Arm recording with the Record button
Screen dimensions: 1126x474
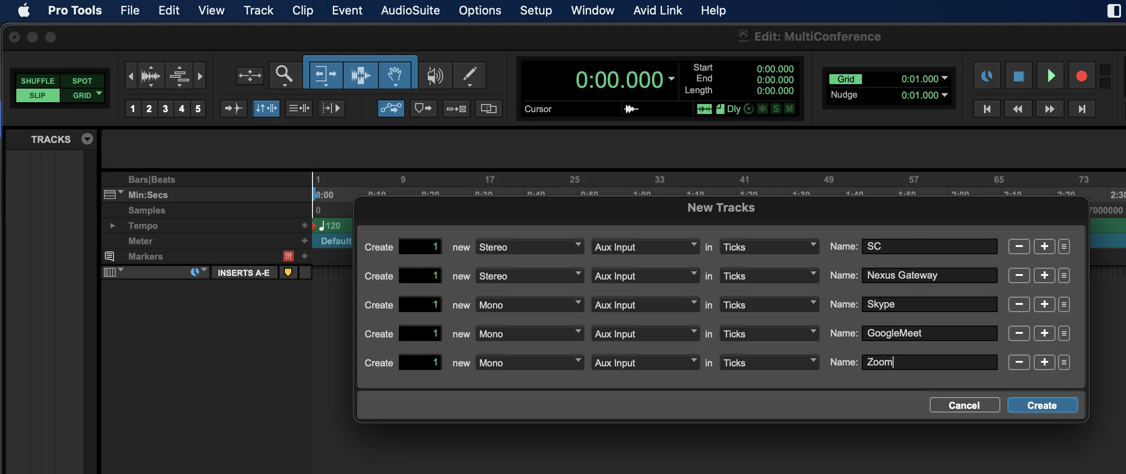[x=1082, y=76]
